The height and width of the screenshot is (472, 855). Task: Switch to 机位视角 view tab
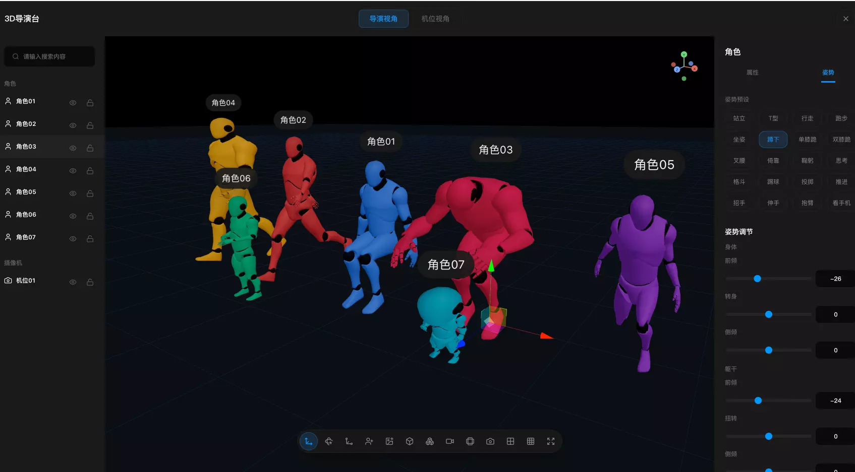pos(435,19)
